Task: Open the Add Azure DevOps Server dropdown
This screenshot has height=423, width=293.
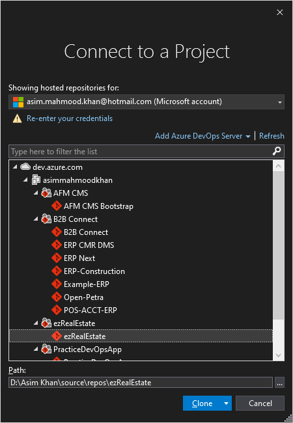Action: [x=248, y=136]
